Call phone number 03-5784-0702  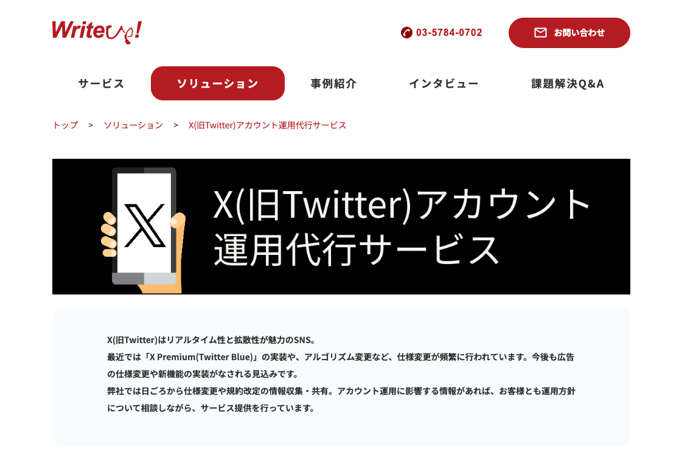click(x=449, y=32)
